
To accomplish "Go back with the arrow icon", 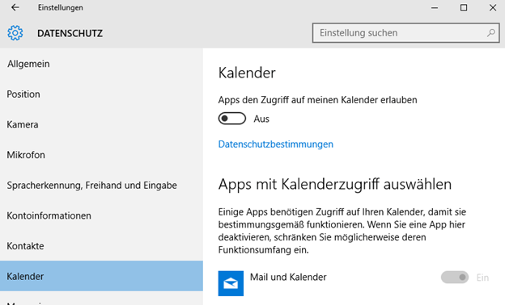I will click(x=15, y=7).
